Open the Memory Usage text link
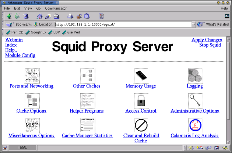The image size is (232, 153). coord(141,86)
